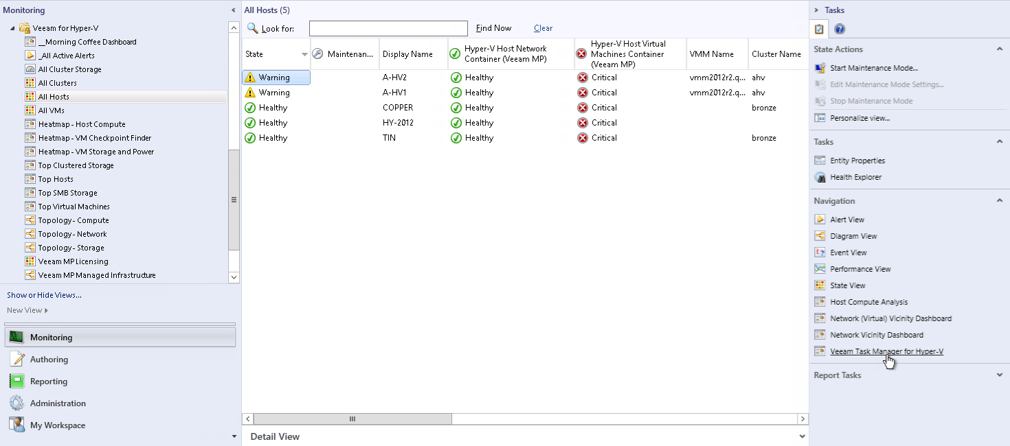
Task: Select the HY-2012 host row name
Action: tap(399, 123)
